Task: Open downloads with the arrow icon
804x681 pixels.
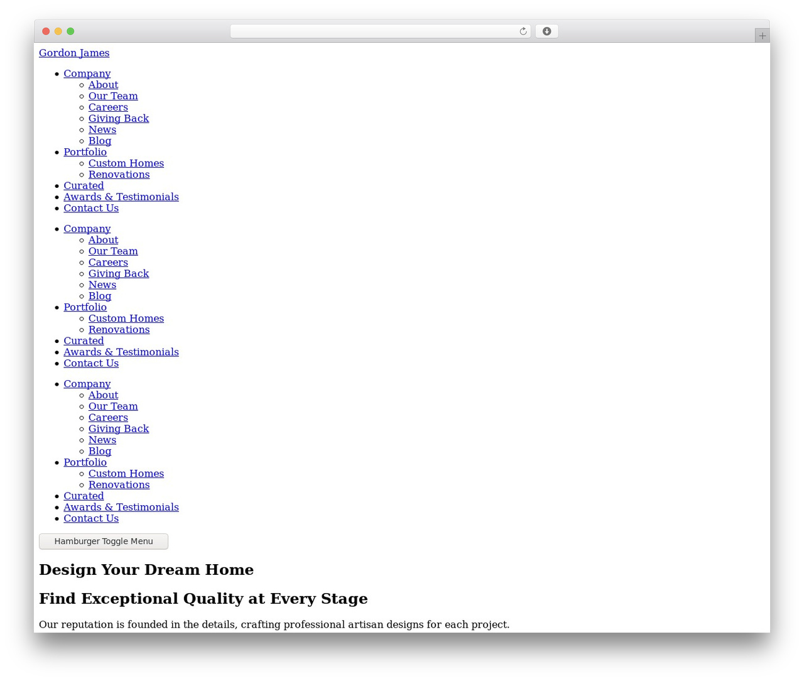Action: click(x=546, y=31)
